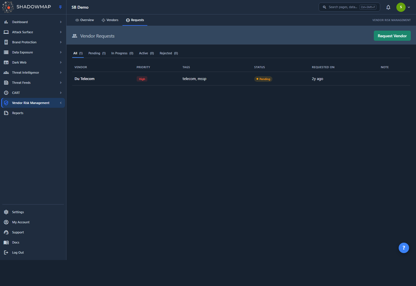Expand the Dashboard chevron
Screen dimensions: 416x286
point(61,22)
